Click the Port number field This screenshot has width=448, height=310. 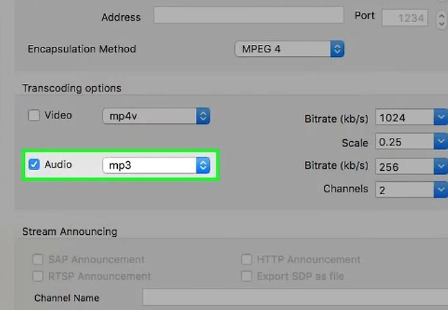pos(405,18)
